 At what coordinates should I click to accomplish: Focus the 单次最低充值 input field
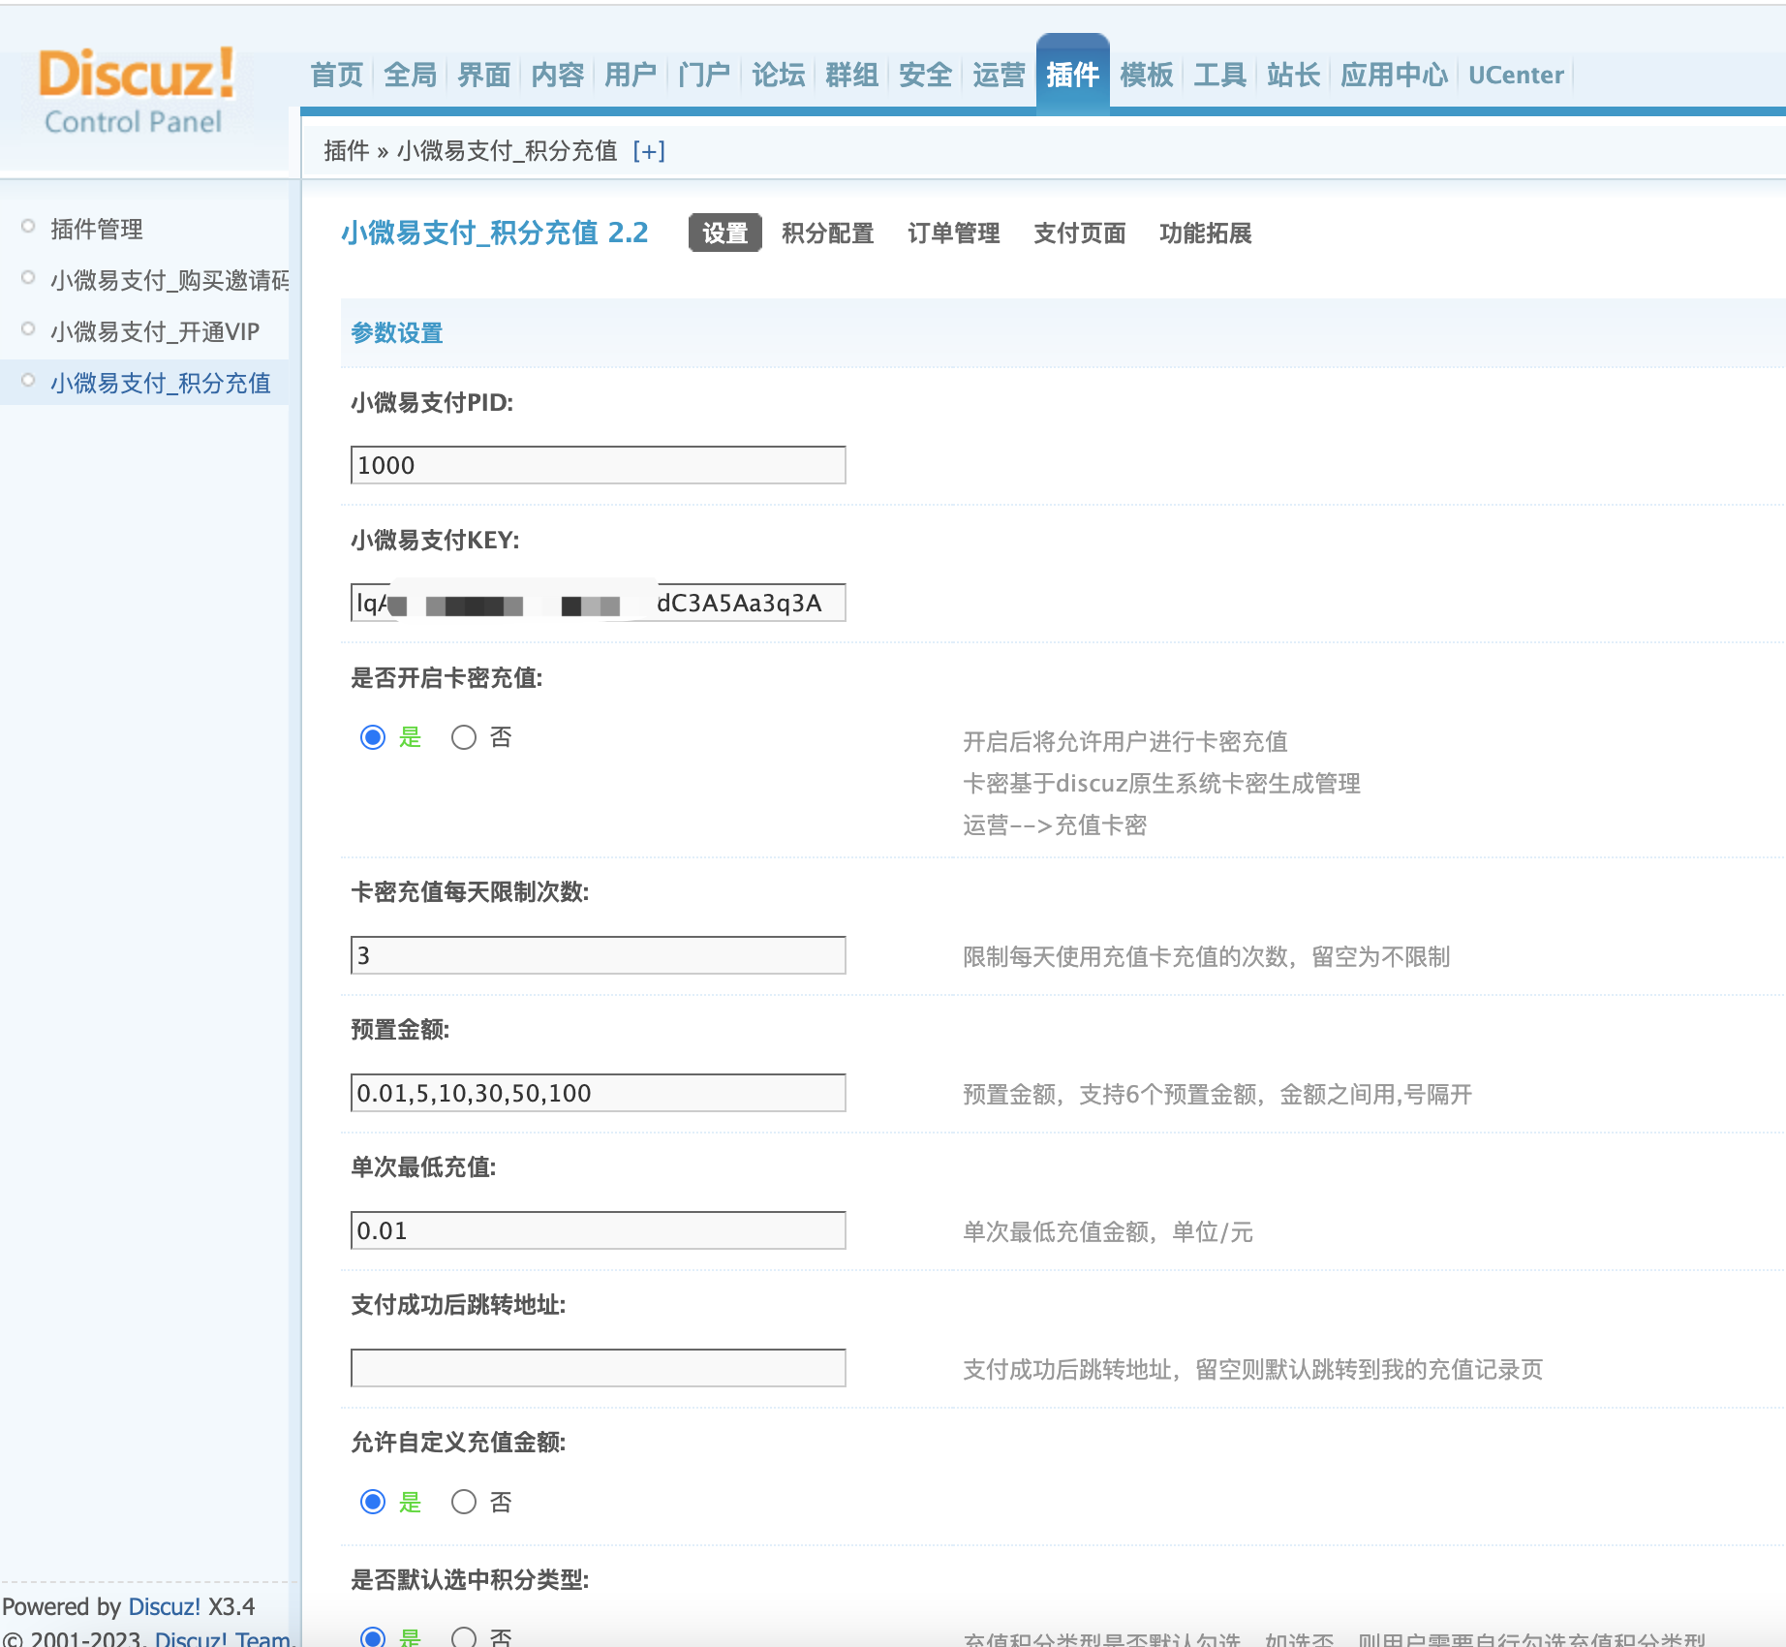coord(598,1230)
